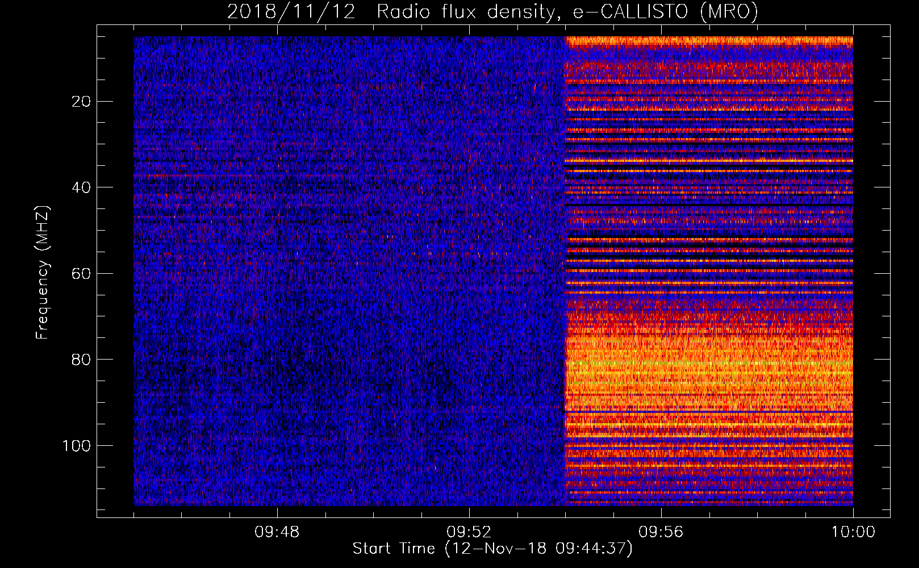Click the plot title mentioning e-CALLISTO (MRO)
919x568 pixels.
(492, 12)
